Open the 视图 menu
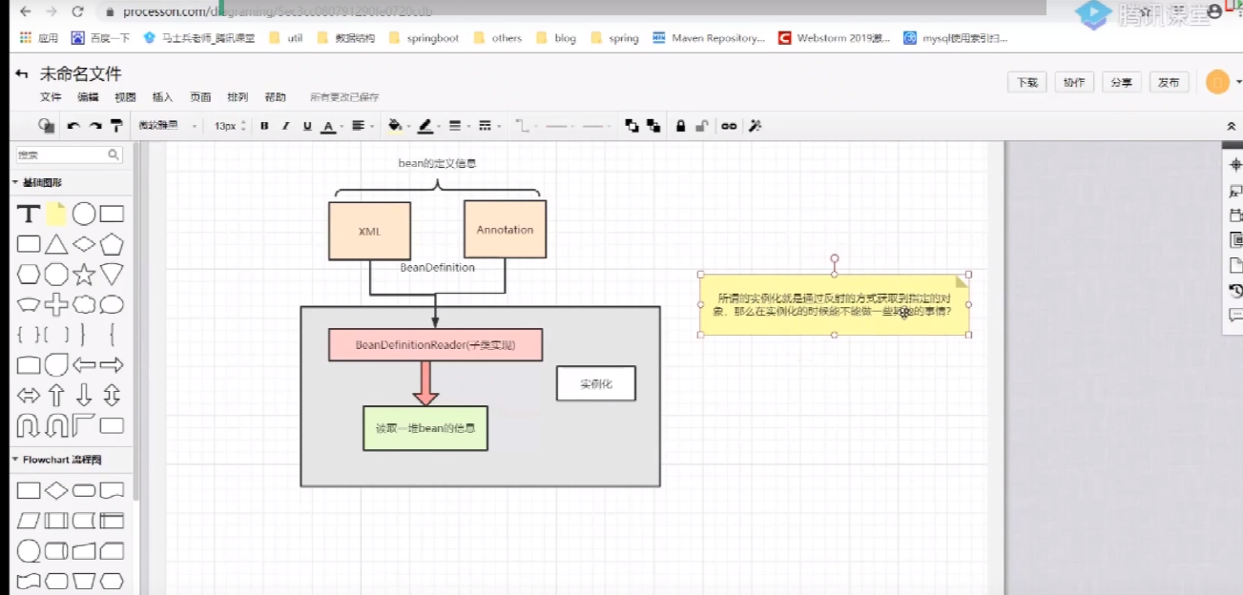Image resolution: width=1243 pixels, height=595 pixels. [x=125, y=97]
